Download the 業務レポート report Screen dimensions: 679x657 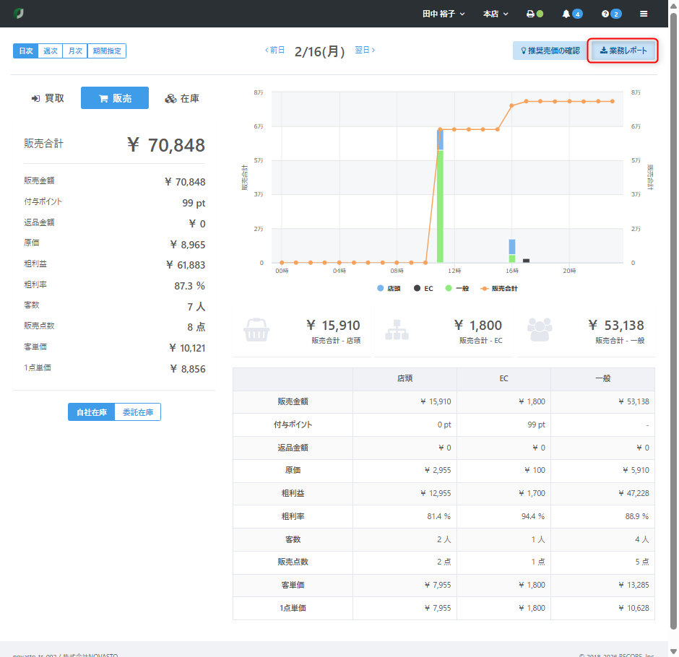(623, 51)
